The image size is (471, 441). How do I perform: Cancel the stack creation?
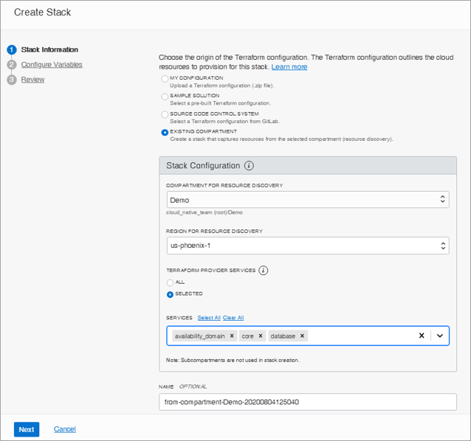click(64, 429)
